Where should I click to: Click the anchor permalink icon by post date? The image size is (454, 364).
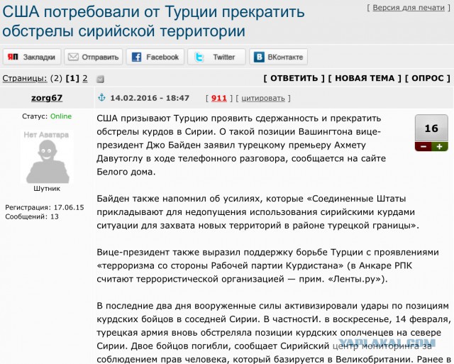tap(101, 98)
